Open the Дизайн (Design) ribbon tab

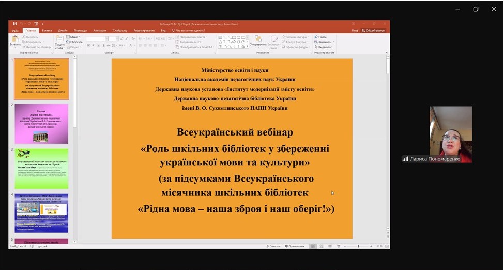pos(63,30)
